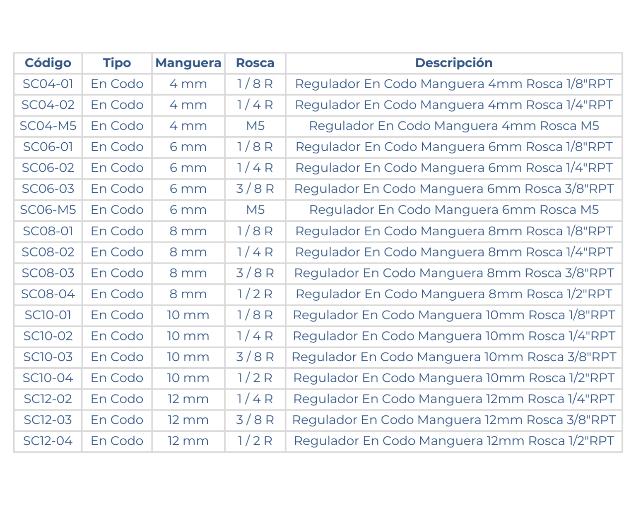Viewport: 636px width, 510px height.
Task: Select code cell SC04-M5
Action: (48, 126)
